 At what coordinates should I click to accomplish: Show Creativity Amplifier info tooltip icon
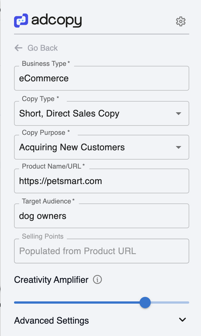[97, 280]
